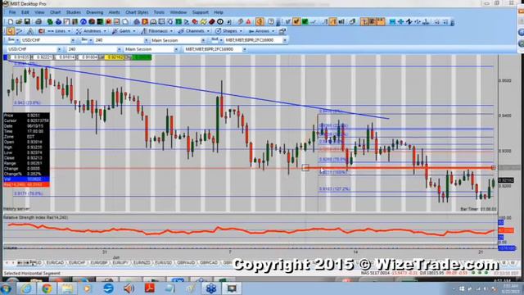The height and width of the screenshot is (295, 524).
Task: Open the Drawing menu
Action: pyautogui.click(x=95, y=12)
